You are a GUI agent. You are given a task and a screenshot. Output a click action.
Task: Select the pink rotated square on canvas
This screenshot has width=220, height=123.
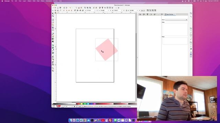pos(107,50)
